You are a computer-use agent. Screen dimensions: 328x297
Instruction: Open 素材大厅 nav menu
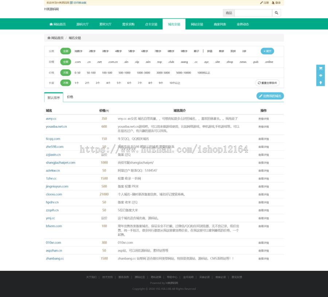tap(105, 24)
